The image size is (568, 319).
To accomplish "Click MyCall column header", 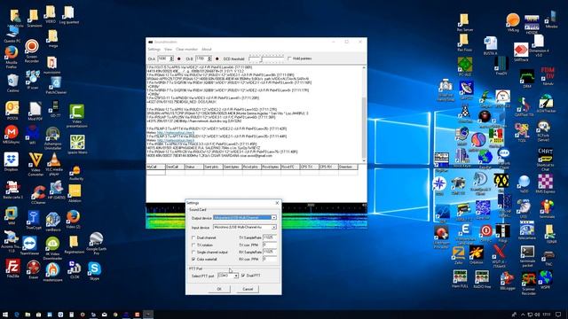I will click(x=156, y=167).
